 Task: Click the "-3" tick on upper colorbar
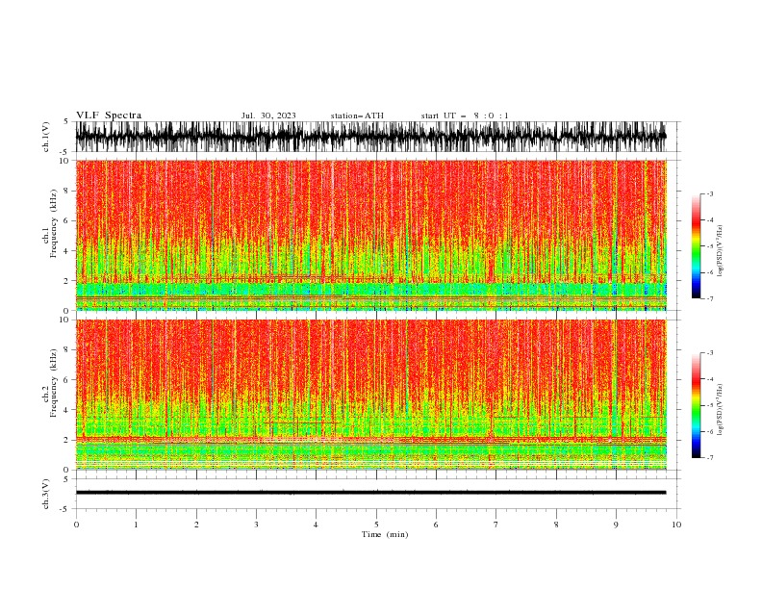[x=709, y=193]
